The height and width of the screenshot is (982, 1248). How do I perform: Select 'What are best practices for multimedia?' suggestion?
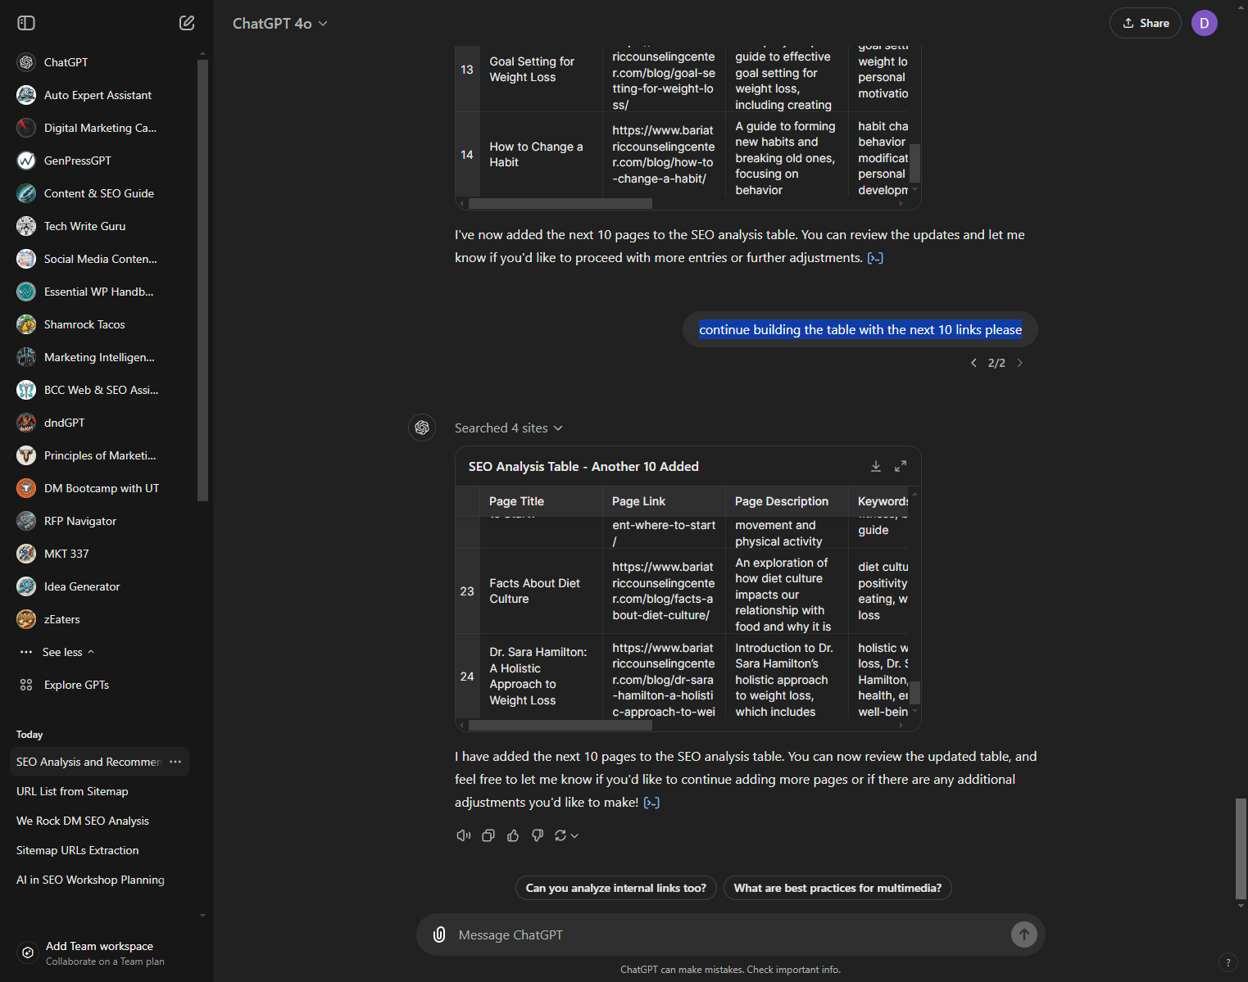(837, 888)
